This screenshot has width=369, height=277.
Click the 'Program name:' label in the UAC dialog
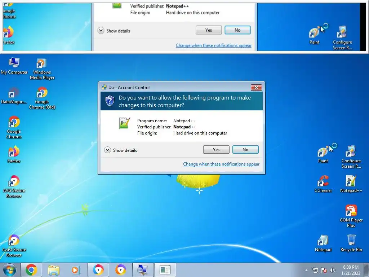tap(152, 121)
